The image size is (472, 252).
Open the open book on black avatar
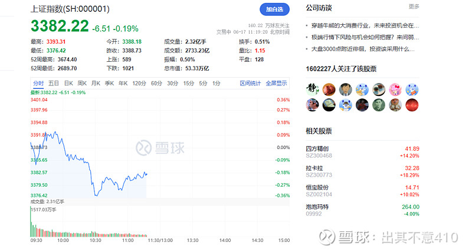click(329, 105)
